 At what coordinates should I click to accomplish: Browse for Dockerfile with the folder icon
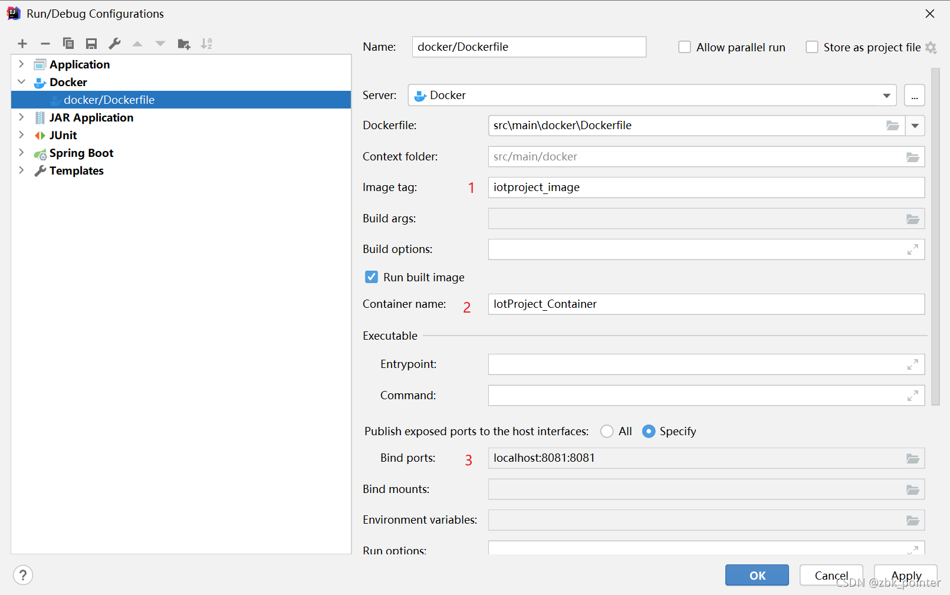coord(893,126)
